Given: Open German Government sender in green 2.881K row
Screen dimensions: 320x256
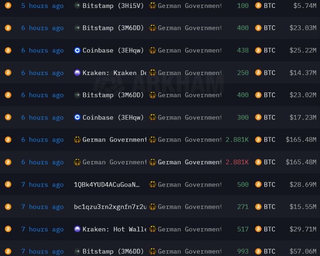Looking at the screenshot, I should coord(114,140).
